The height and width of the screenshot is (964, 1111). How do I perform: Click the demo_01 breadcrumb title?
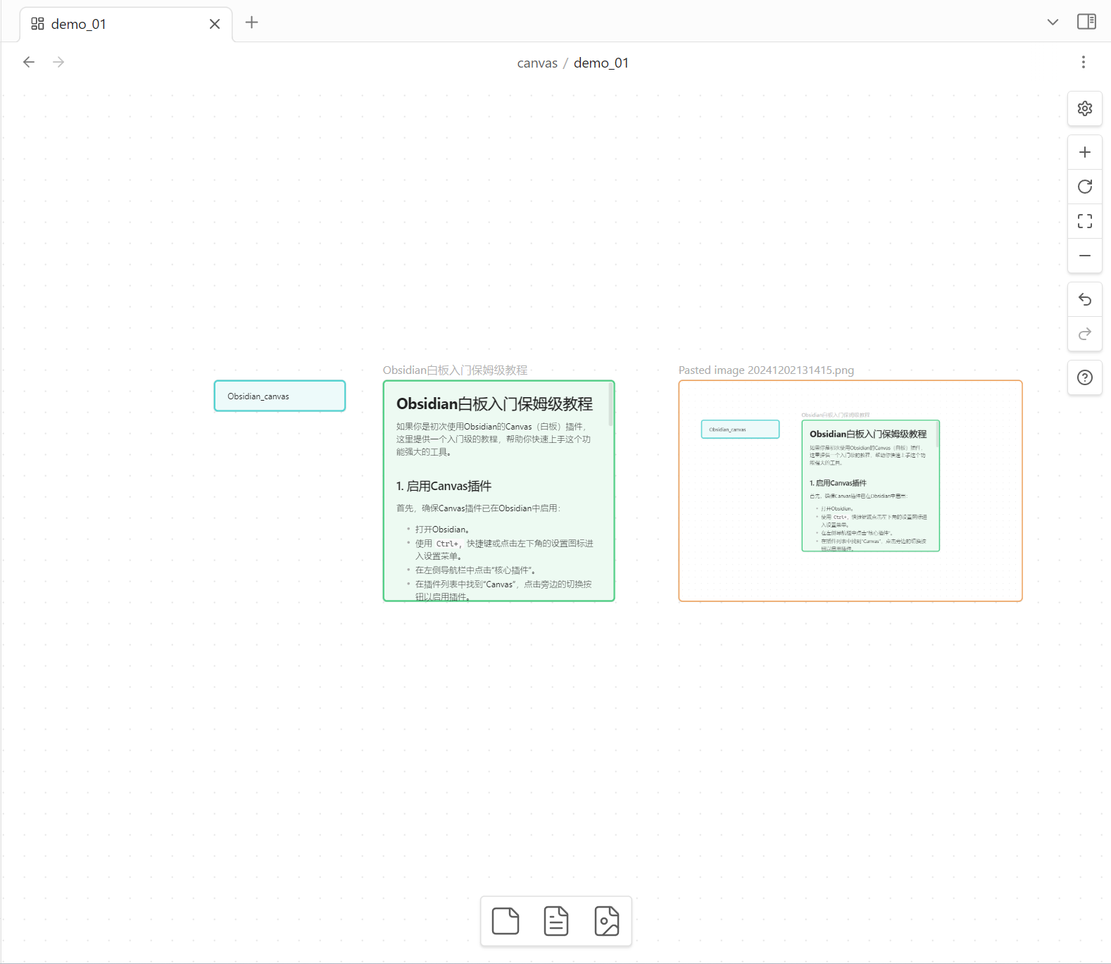tap(601, 63)
